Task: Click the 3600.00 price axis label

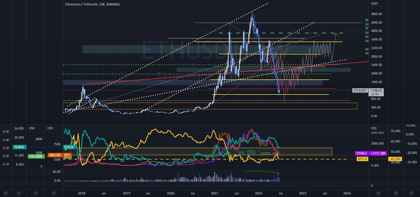Action: [x=377, y=39]
